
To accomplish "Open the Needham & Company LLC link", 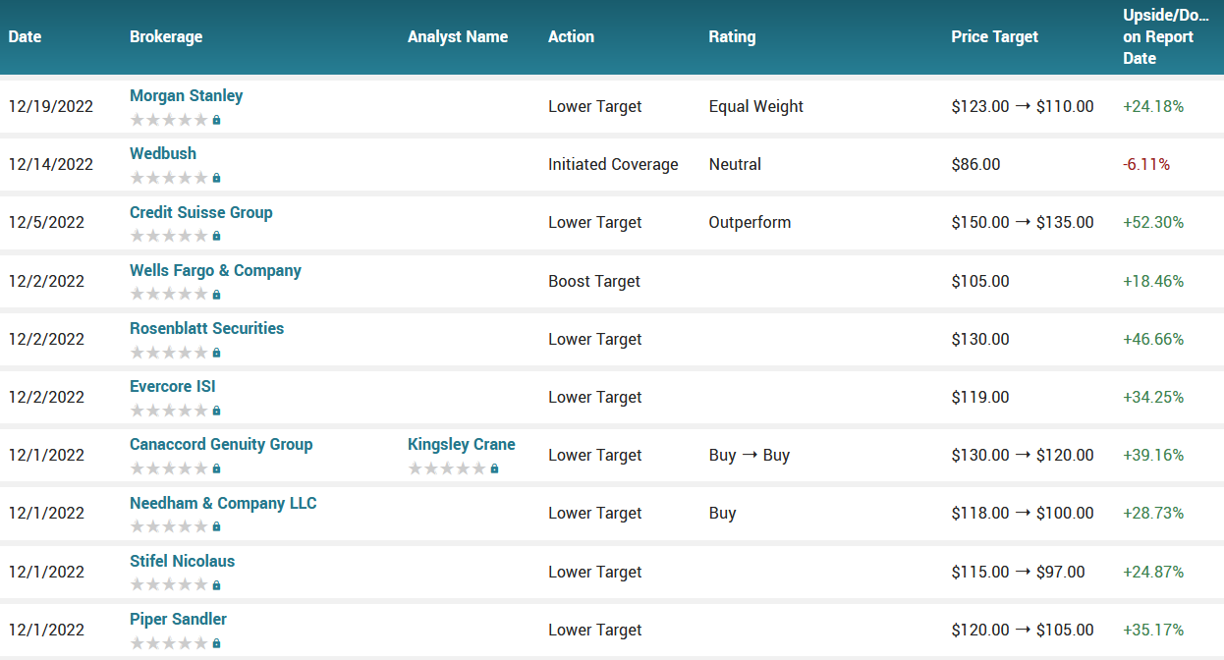I will [x=223, y=503].
